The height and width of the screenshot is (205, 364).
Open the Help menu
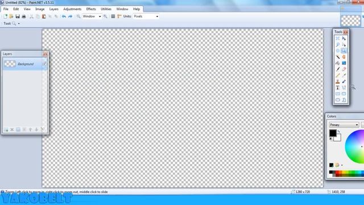point(136,9)
